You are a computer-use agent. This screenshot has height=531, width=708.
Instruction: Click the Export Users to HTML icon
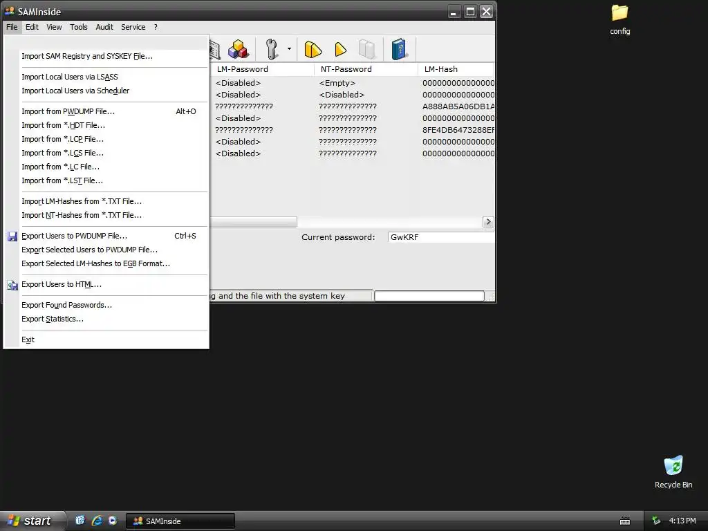[x=12, y=285]
